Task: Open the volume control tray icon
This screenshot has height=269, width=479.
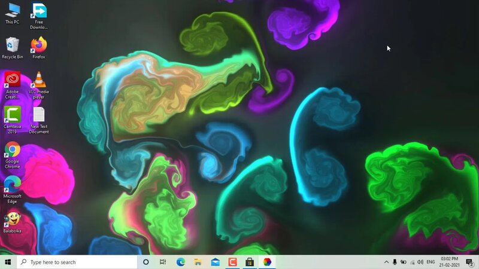Action: point(420,262)
